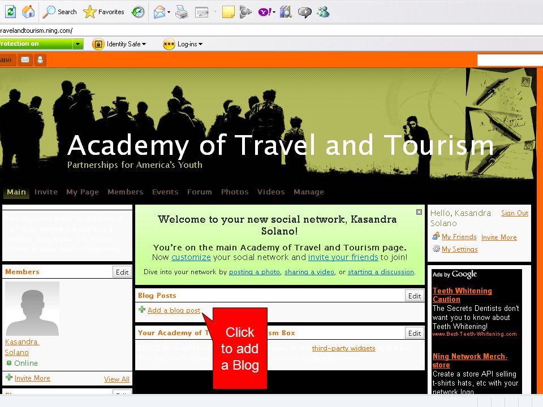Go to the My Page tab
Viewport: 543px width, 407px height.
coord(83,192)
